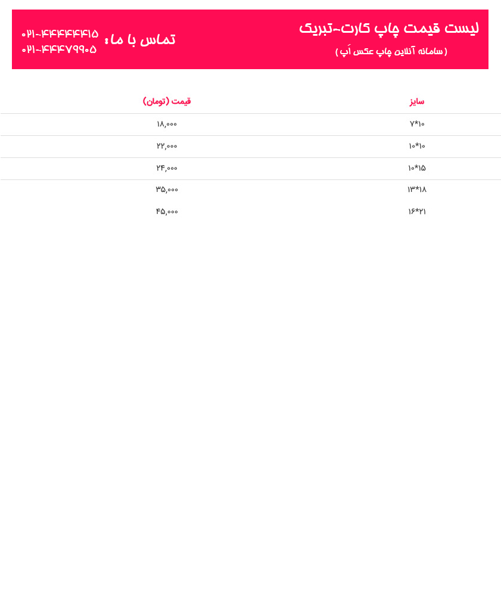The image size is (501, 605).
Task: Select the 10*10 size cell
Action: (x=417, y=146)
